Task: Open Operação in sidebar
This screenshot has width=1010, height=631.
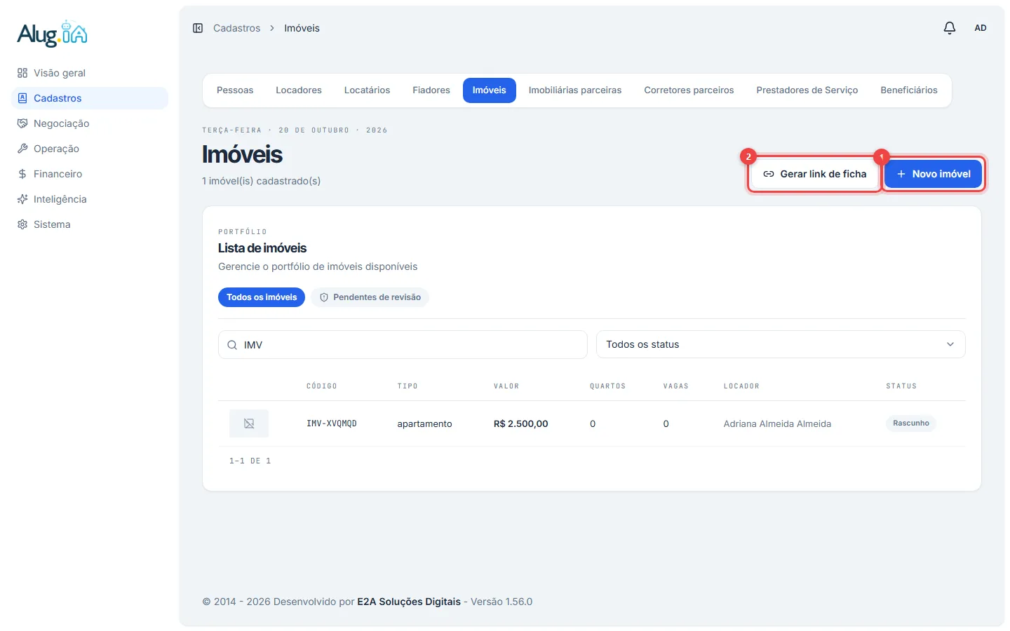Action: click(x=90, y=149)
